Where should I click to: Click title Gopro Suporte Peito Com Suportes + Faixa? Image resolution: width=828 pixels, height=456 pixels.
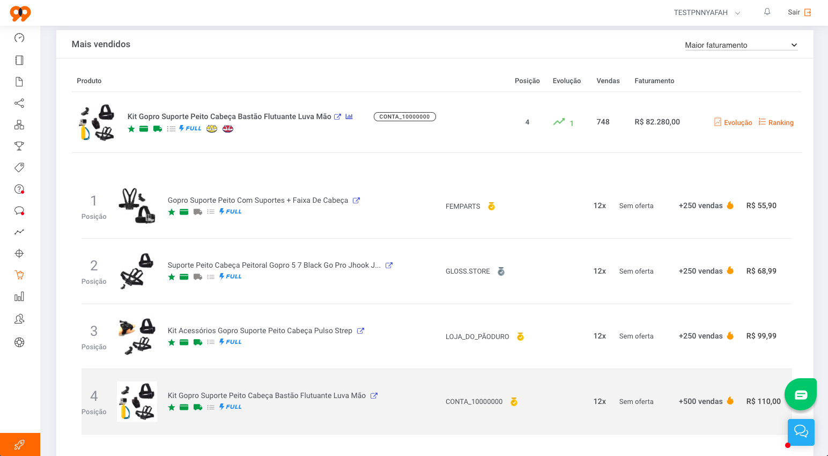258,200
